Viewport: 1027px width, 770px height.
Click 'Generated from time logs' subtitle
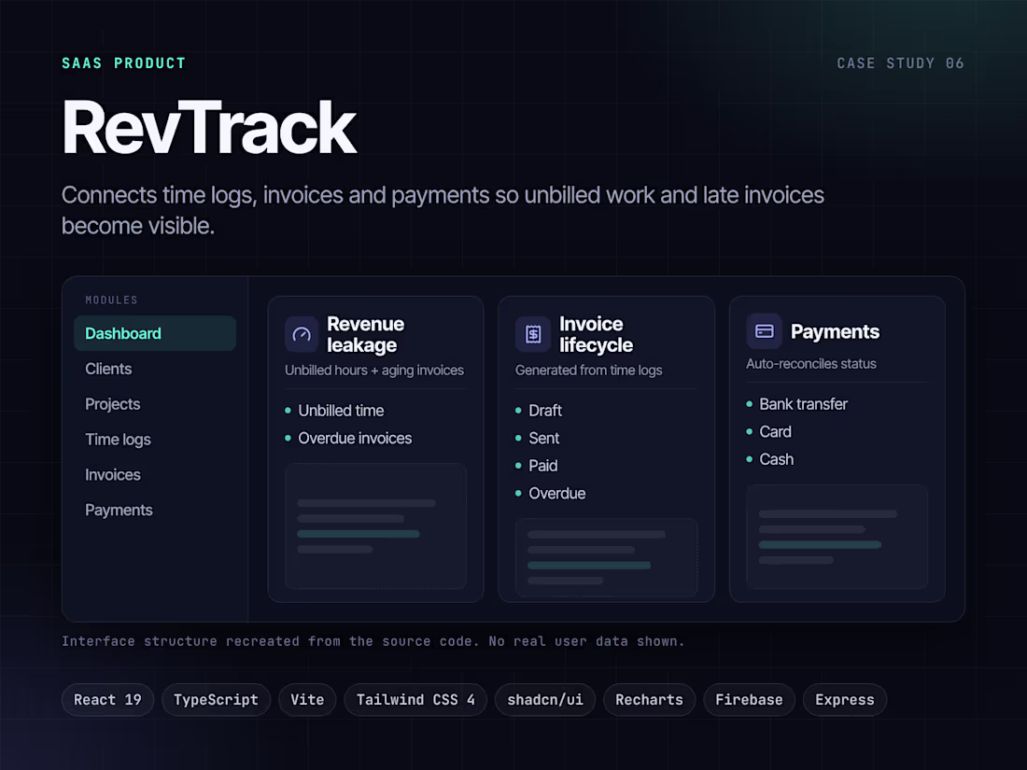coord(588,371)
